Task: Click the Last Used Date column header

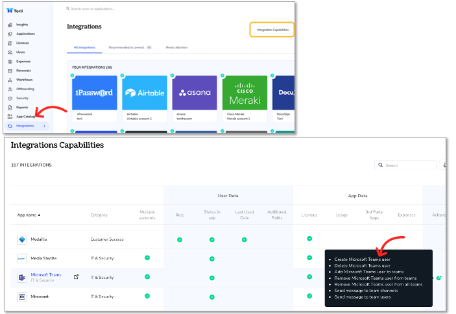Action: pyautogui.click(x=245, y=215)
